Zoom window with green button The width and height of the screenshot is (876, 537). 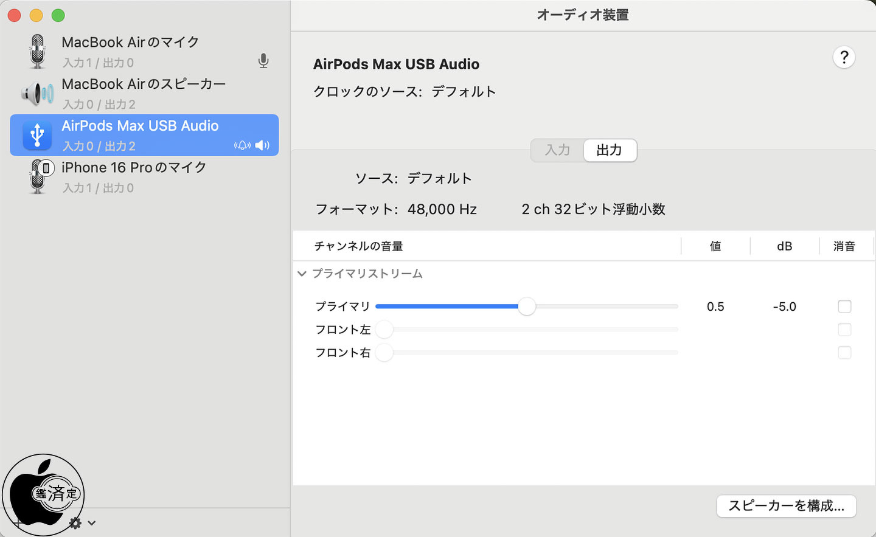58,15
